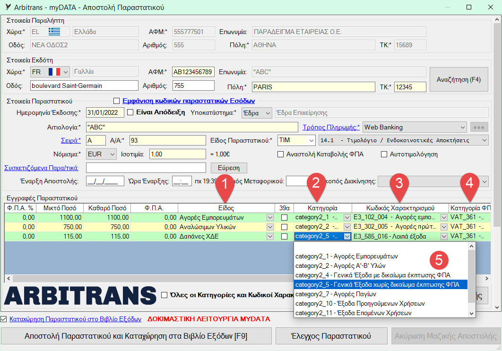
Task: Click the main window vertical scrollbar
Action: 497,164
